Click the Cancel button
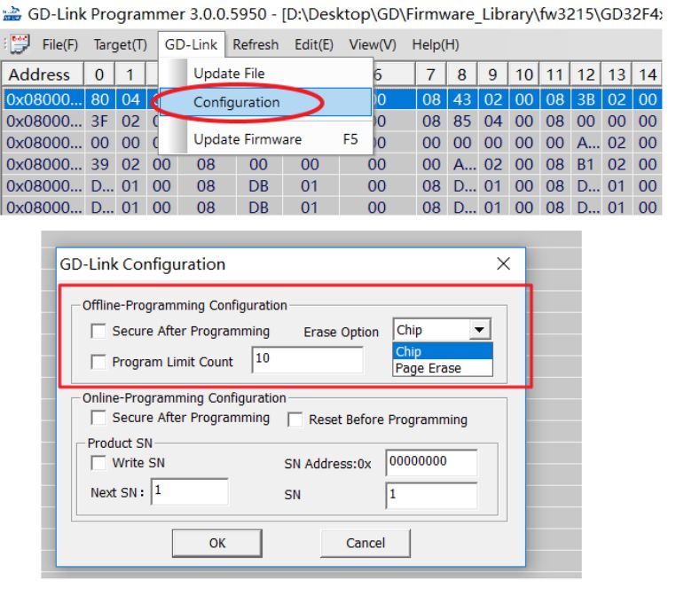 pyautogui.click(x=366, y=543)
